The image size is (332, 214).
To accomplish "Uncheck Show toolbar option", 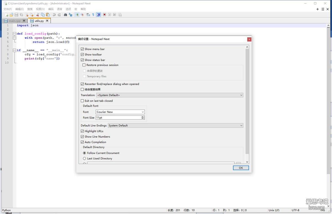I will coord(82,55).
